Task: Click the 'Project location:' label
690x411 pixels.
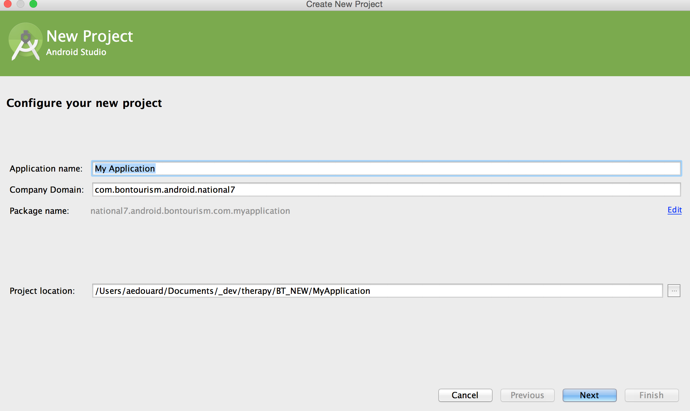Action: click(42, 291)
